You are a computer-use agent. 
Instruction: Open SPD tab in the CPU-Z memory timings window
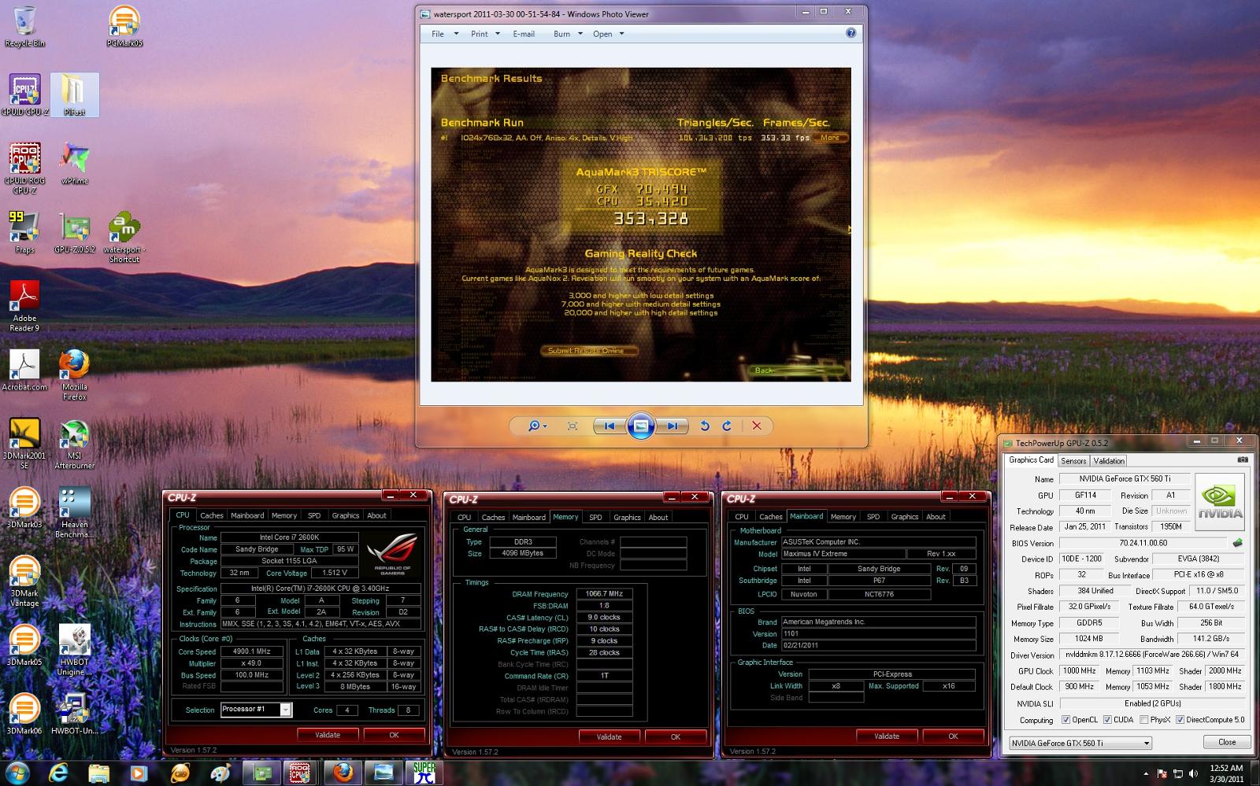[595, 518]
